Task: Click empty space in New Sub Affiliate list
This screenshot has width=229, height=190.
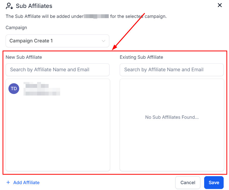Action: 58,133
